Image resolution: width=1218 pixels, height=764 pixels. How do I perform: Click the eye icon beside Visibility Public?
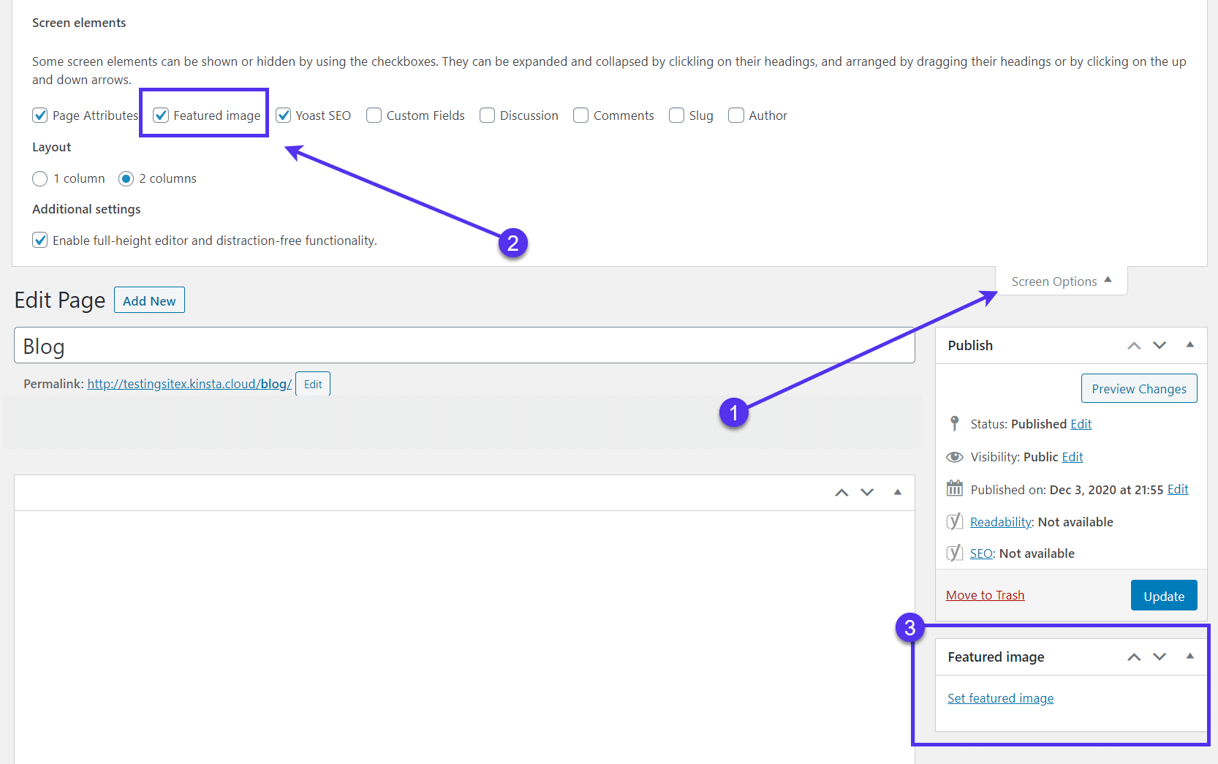(x=954, y=456)
